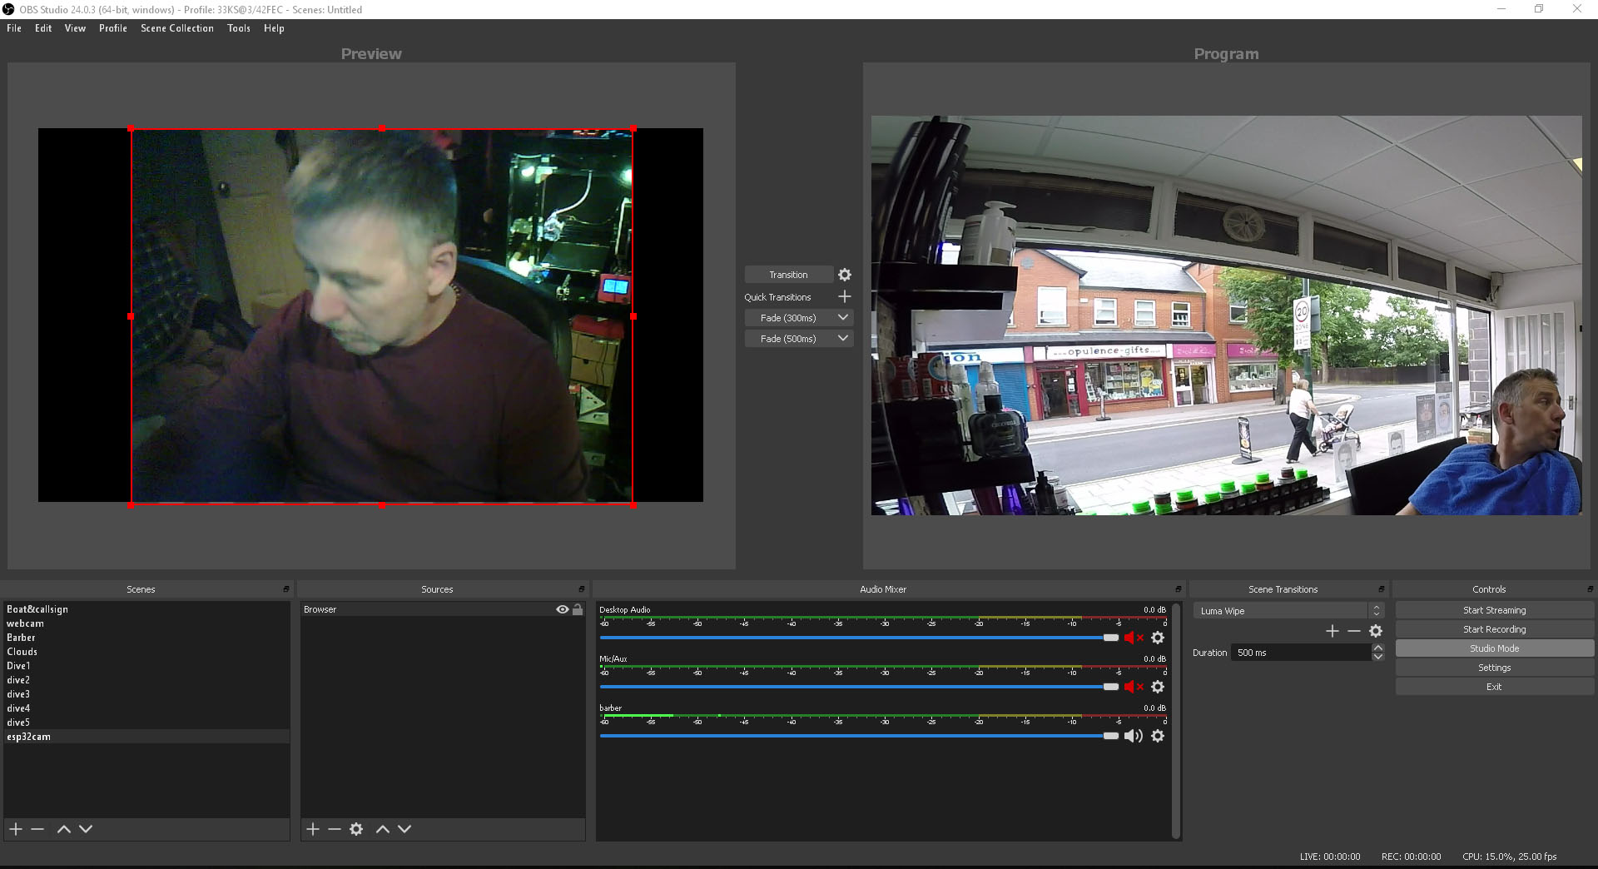The height and width of the screenshot is (869, 1598).
Task: Click the Exit button
Action: (1495, 687)
